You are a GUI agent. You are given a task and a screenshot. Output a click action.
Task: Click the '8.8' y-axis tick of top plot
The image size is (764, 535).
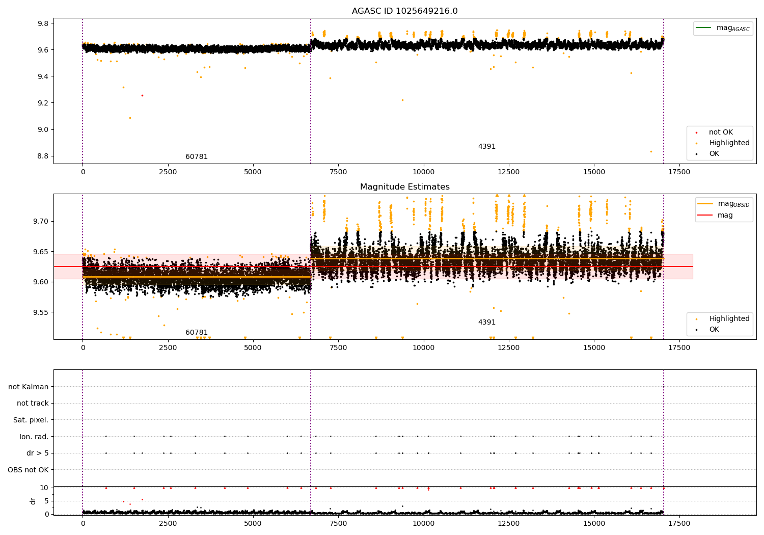click(x=43, y=156)
